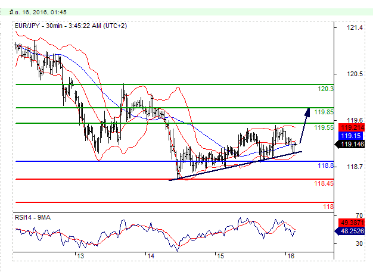Click the y-axis value 120.5
373x272 pixels.
(x=355, y=74)
